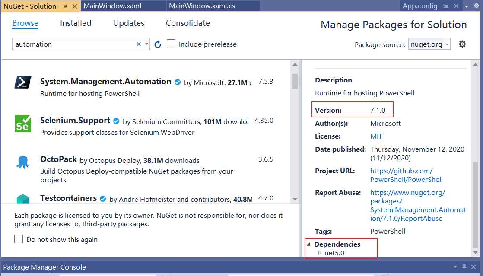483x276 pixels.
Task: Expand the net5.0 dependency node
Action: click(320, 253)
